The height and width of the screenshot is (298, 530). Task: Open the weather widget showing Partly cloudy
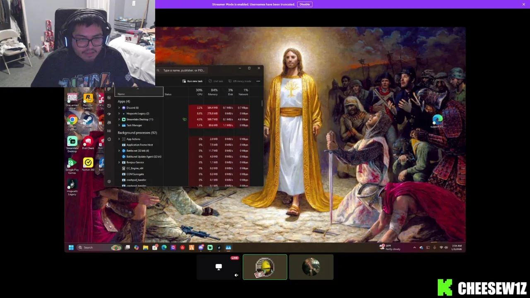(390, 247)
